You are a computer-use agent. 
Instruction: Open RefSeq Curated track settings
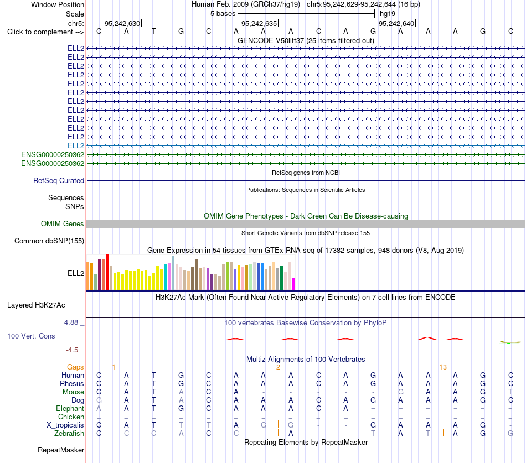(59, 180)
